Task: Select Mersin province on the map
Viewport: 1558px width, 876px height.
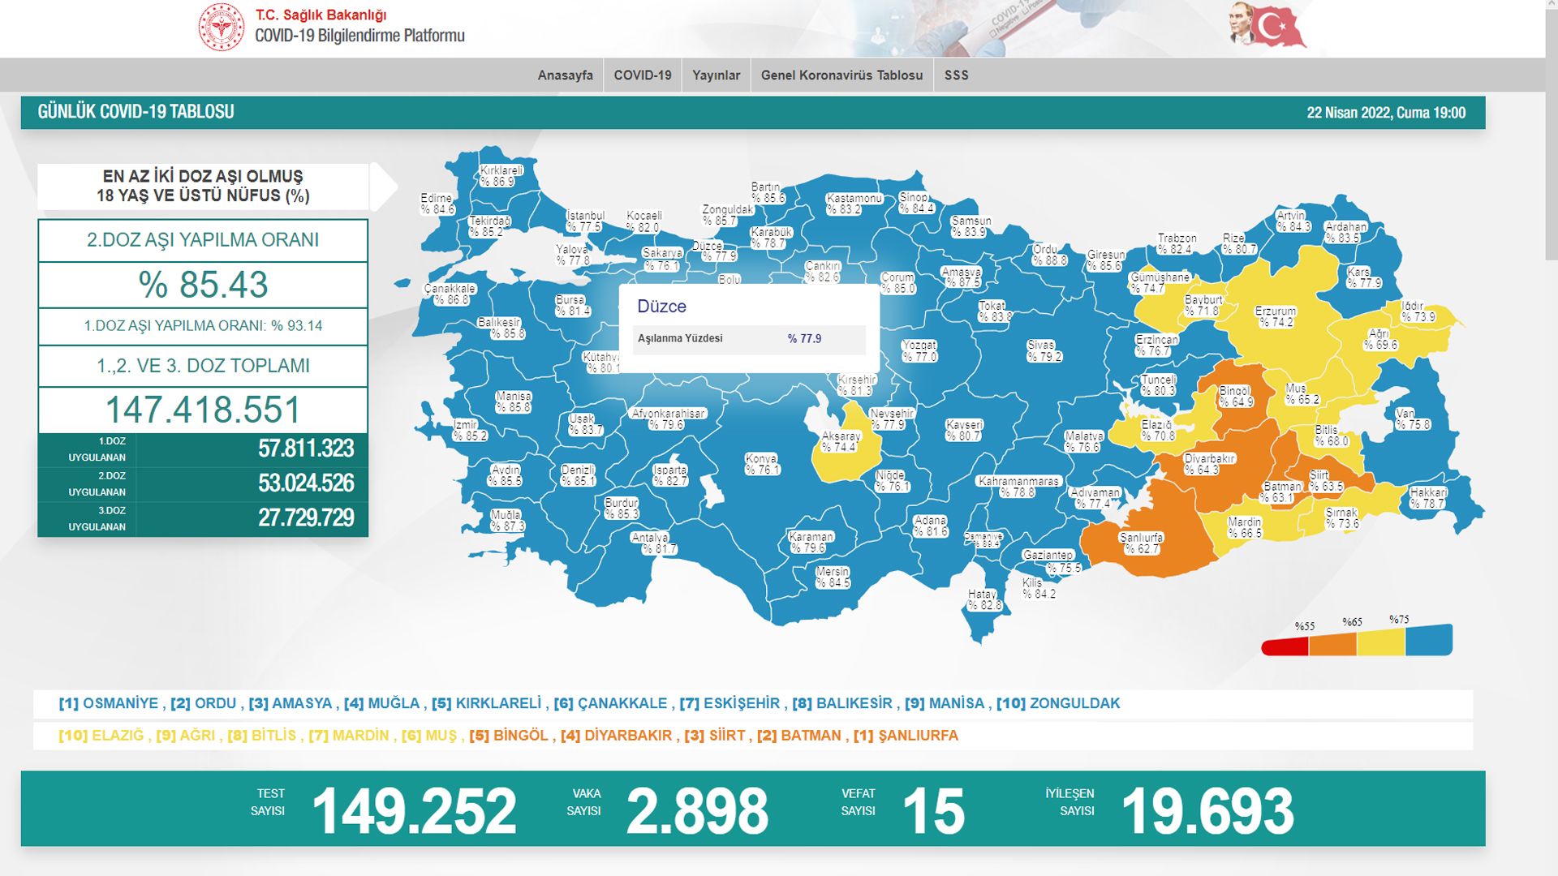Action: (x=833, y=578)
